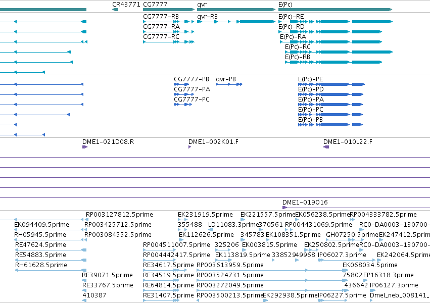Select EST IP06127.3prime
The width and height of the screenshot is (430, 303).
point(394,285)
